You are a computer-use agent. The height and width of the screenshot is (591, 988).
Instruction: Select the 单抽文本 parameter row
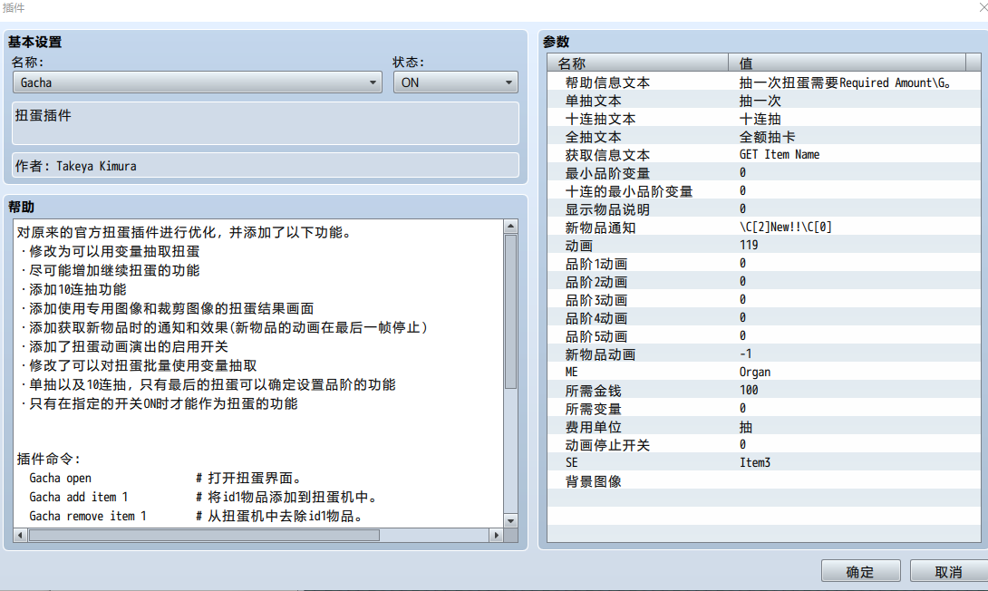(764, 101)
